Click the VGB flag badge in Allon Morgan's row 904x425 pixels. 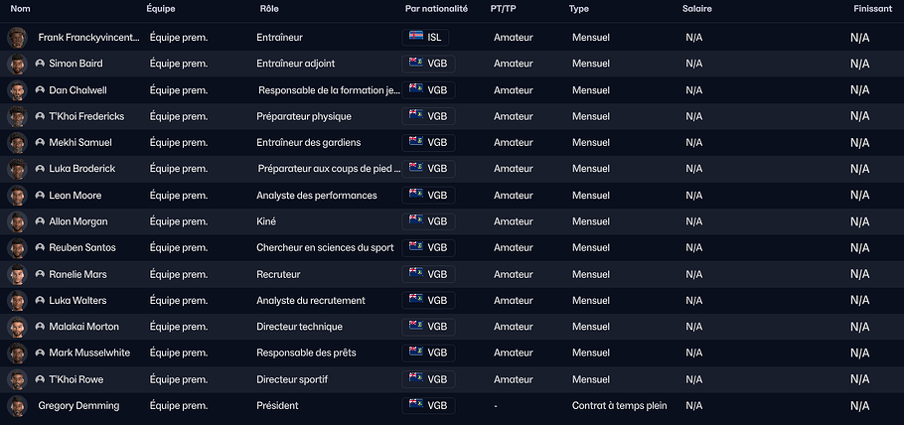click(x=428, y=221)
